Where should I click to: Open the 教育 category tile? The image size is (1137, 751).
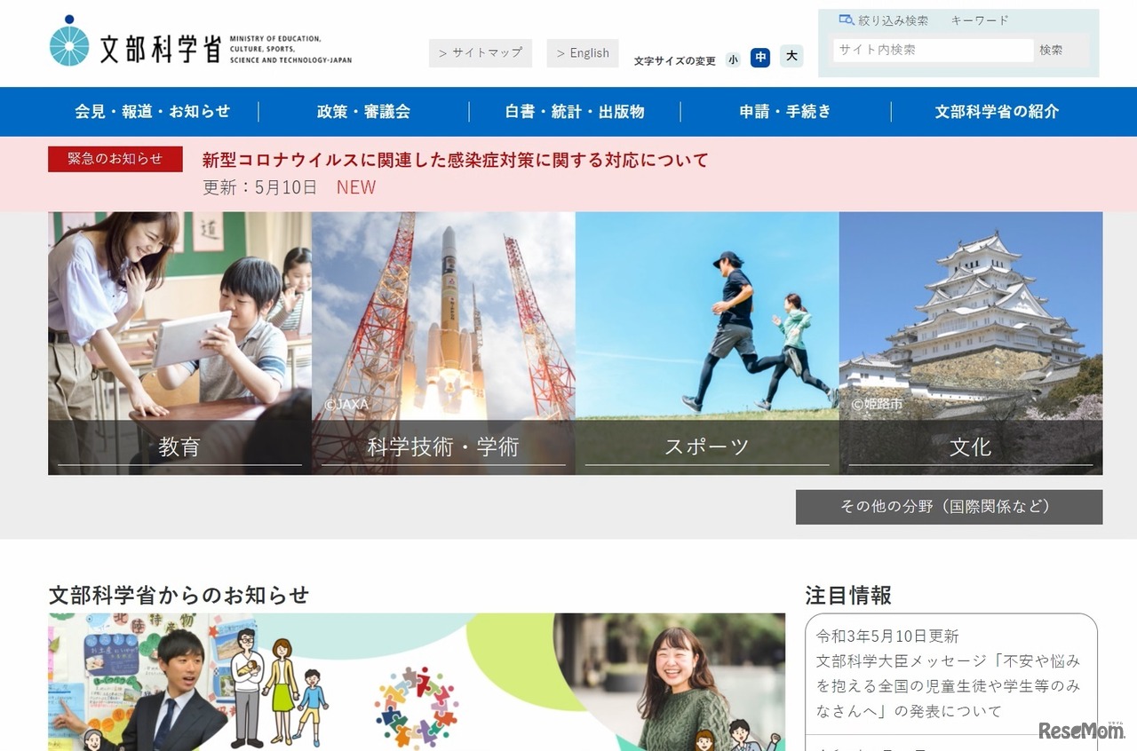[179, 448]
